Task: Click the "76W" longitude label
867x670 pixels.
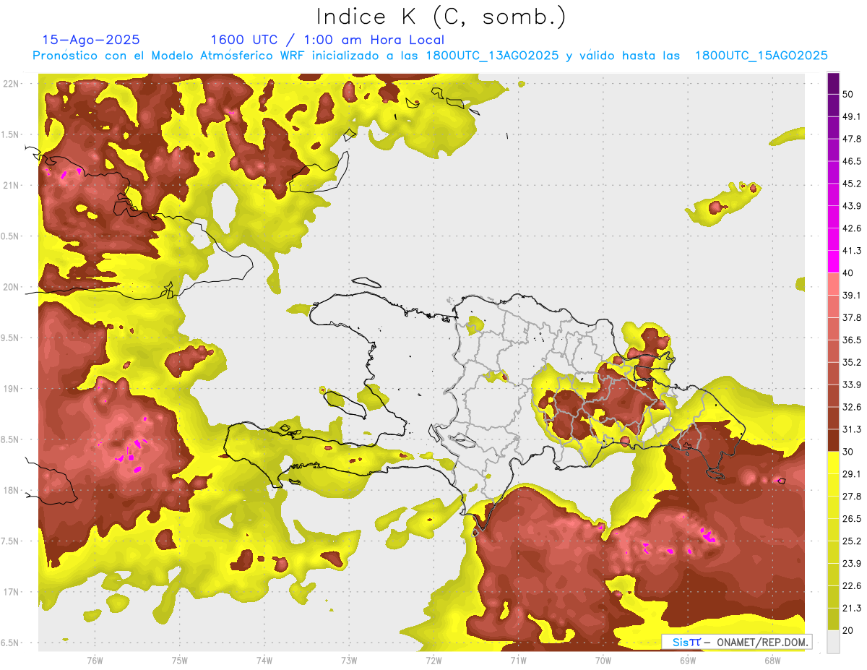Action: tap(95, 660)
